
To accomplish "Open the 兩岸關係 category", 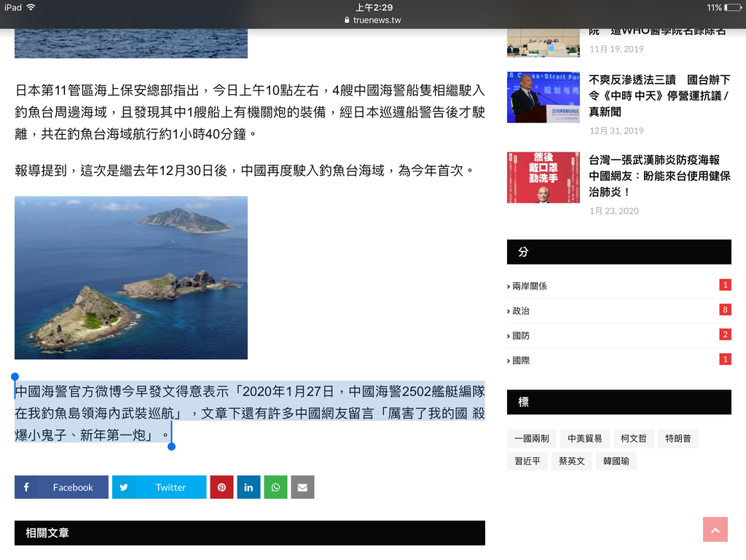I will (x=529, y=286).
